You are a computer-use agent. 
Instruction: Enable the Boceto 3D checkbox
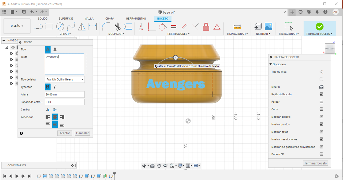tap(321, 154)
